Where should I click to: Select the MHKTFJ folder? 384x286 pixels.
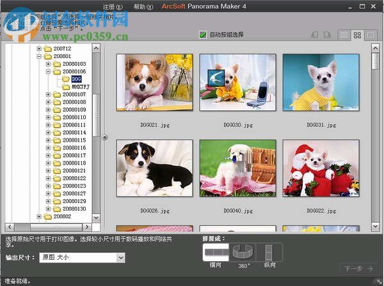coord(81,87)
